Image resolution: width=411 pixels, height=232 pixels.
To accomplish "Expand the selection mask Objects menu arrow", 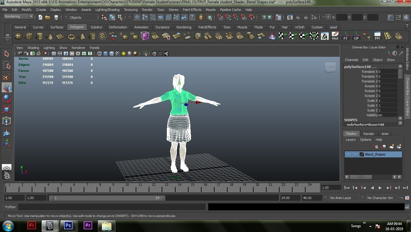I will [66, 17].
